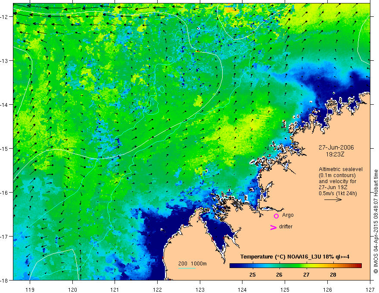Click the colorbar value 27
This screenshot has width=379, height=293.
pos(306,274)
